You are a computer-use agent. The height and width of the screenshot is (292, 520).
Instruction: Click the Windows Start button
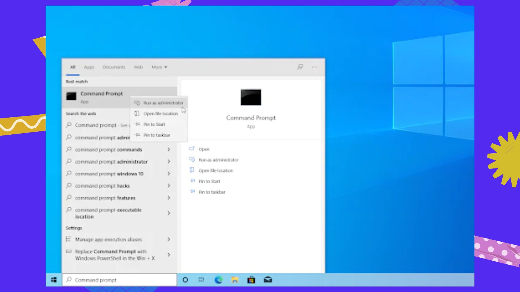click(54, 280)
